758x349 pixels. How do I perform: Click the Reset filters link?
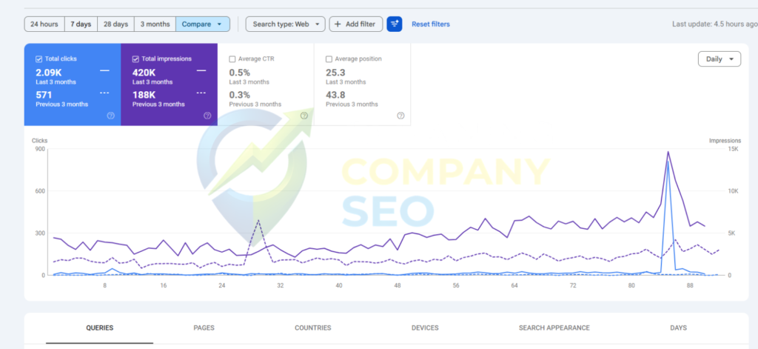430,24
